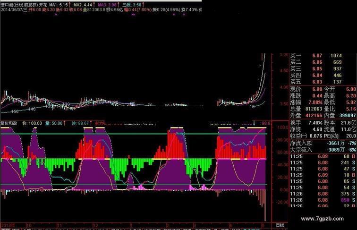
Task: Click the 现价 6.08 current price field
Action: tap(306, 89)
